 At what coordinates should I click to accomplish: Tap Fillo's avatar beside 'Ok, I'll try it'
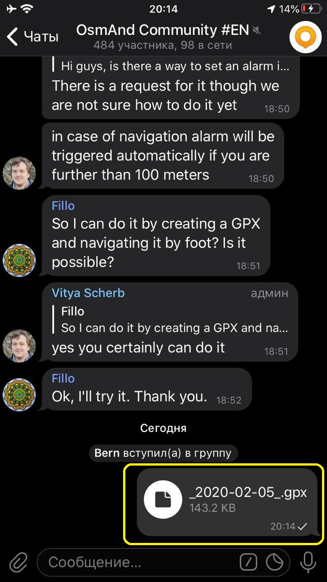[19, 395]
